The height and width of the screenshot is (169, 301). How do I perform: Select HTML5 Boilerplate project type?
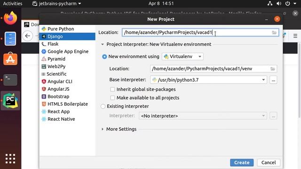(x=67, y=104)
